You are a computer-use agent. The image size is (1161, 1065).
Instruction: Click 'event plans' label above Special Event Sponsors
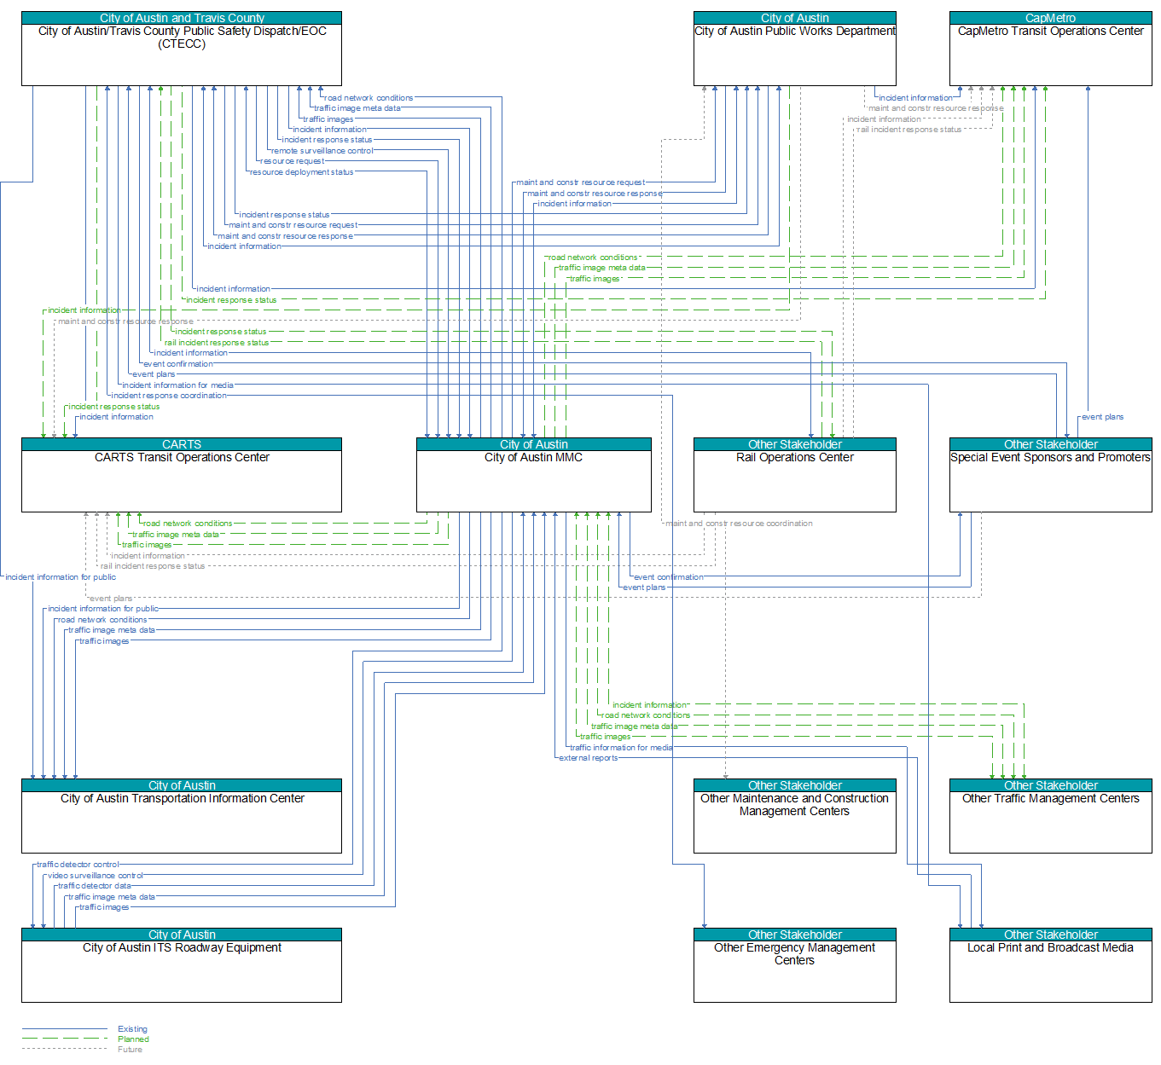(1102, 417)
